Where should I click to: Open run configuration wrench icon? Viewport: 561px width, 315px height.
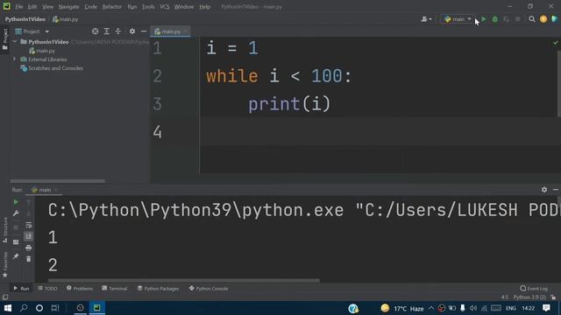16,213
